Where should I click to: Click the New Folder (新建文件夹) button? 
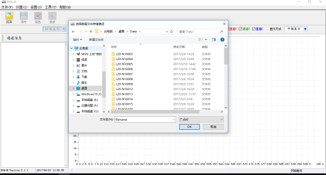[96, 40]
